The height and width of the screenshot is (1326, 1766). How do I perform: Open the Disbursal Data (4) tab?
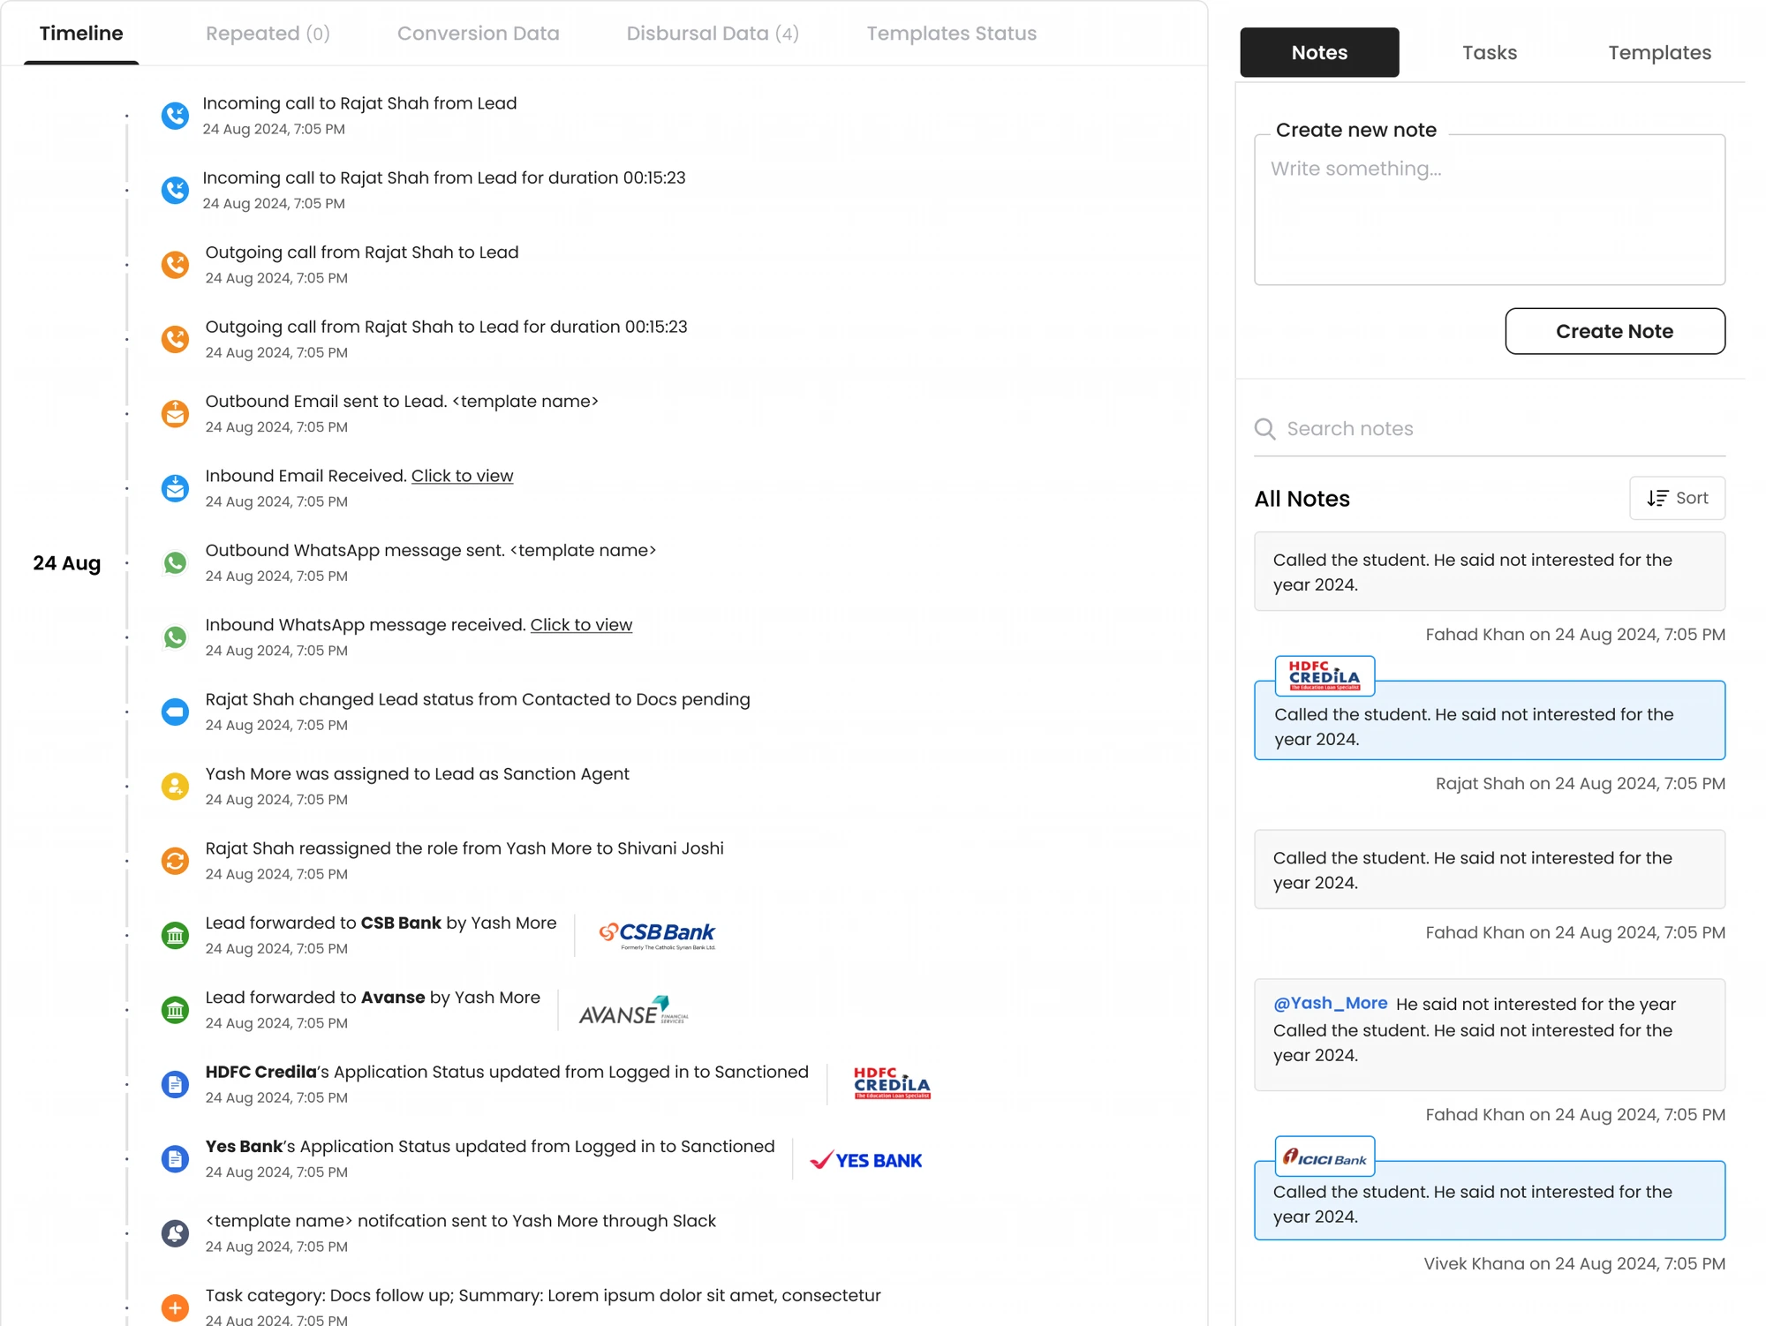(713, 34)
